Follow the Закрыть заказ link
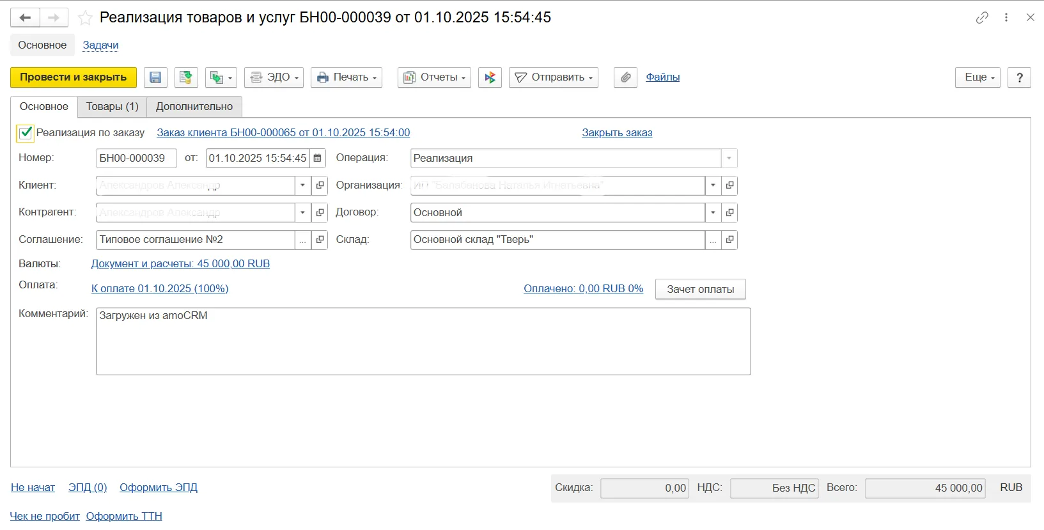This screenshot has height=530, width=1044. 617,133
